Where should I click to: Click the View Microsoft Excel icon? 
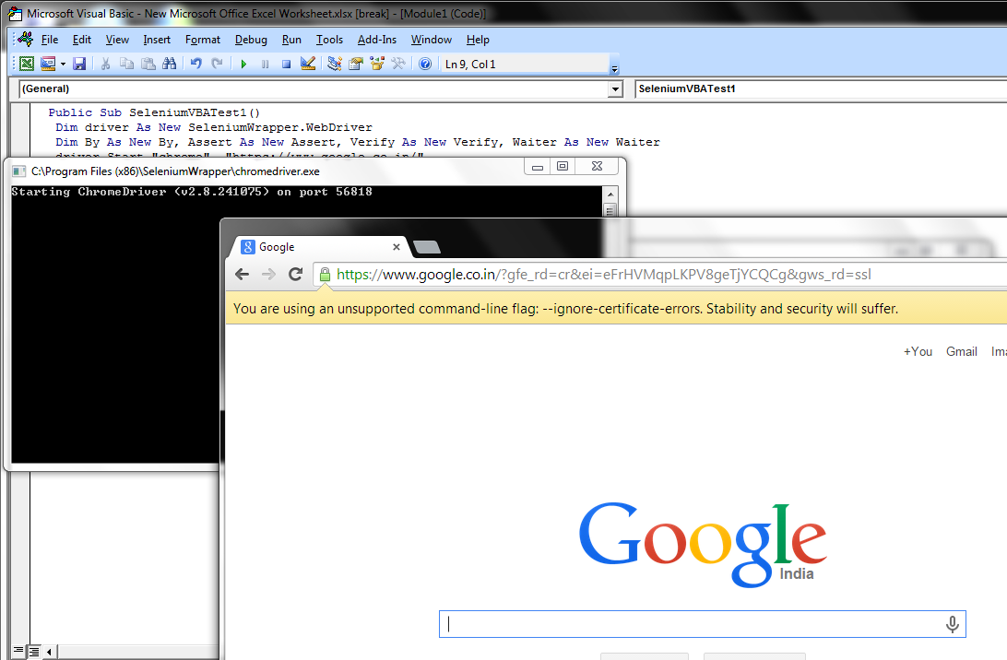click(x=27, y=64)
